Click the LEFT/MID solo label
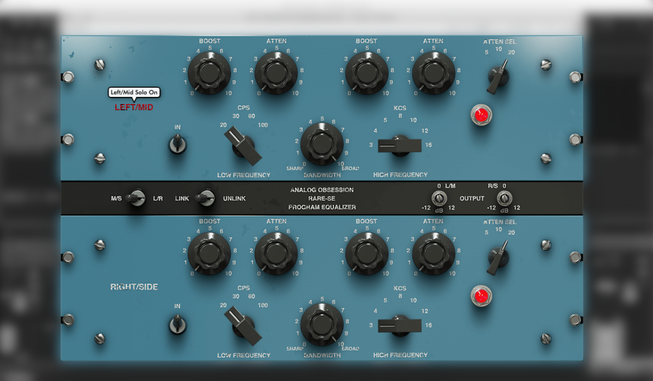Screen dimensions: 653x381 (134, 107)
